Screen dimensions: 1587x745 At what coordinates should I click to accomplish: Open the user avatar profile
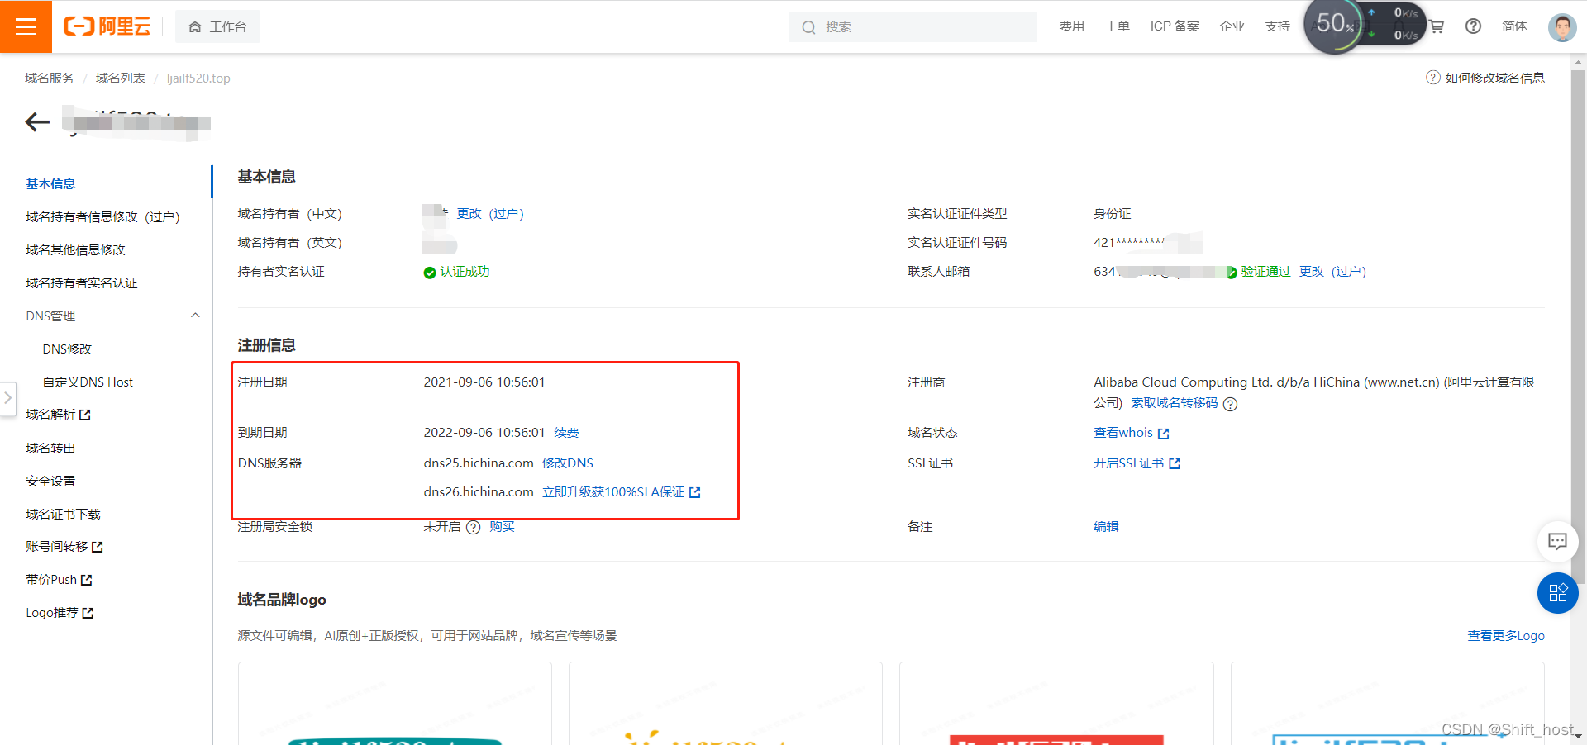[1562, 26]
